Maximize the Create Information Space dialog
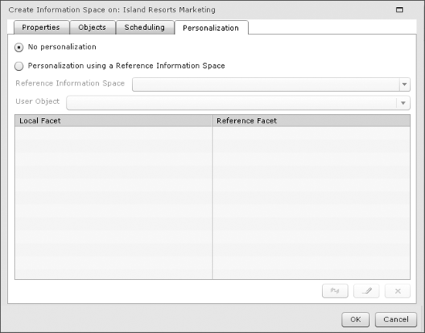This screenshot has height=333, width=425. pyautogui.click(x=399, y=10)
